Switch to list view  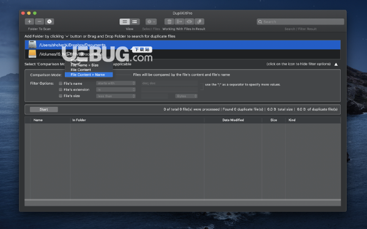[125, 22]
